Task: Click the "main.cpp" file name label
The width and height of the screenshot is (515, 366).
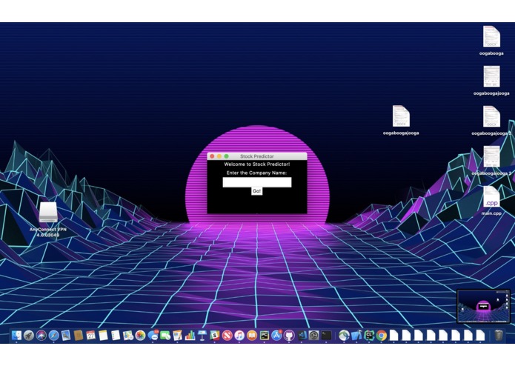Action: pos(491,213)
